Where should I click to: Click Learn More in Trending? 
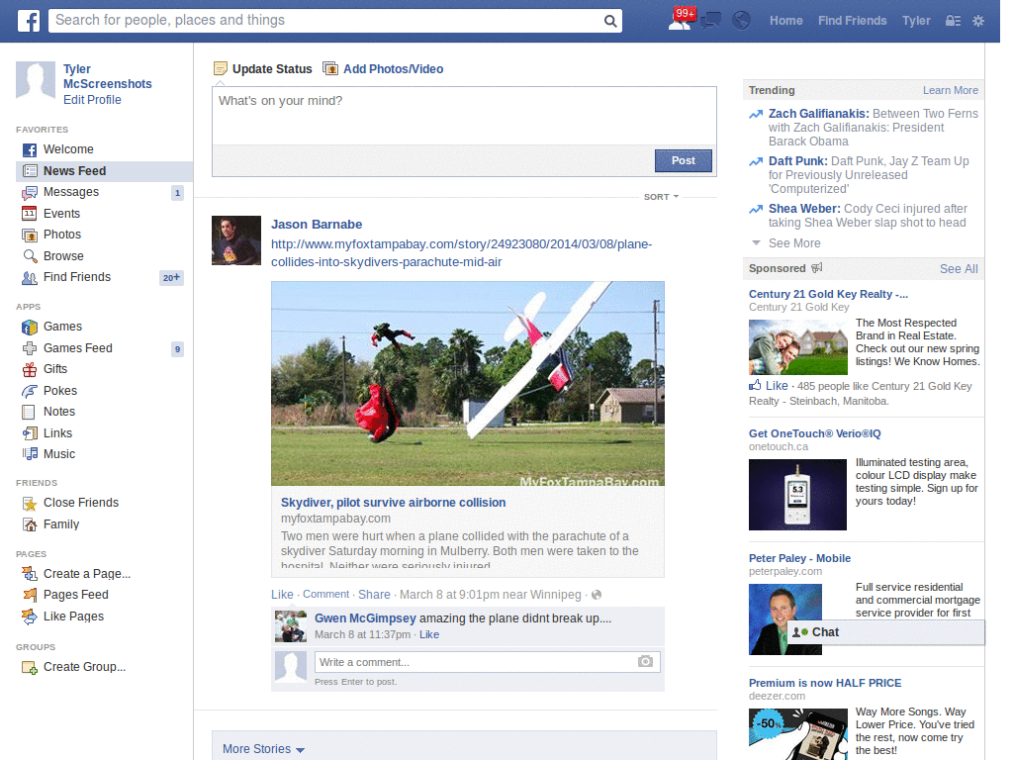coord(951,90)
